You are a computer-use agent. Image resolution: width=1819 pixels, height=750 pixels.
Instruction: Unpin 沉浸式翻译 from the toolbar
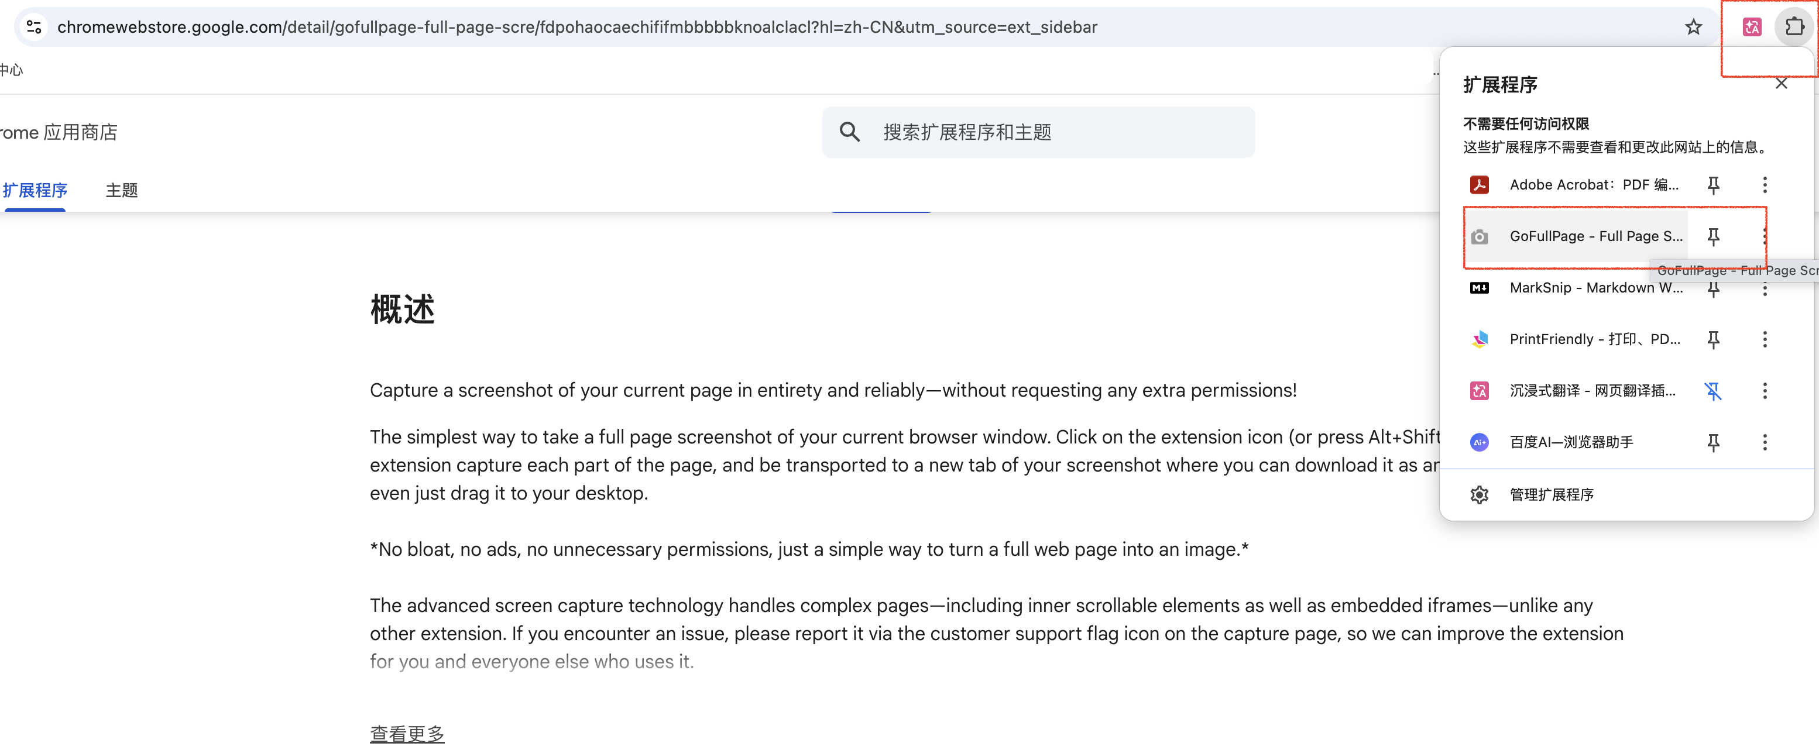point(1713,391)
